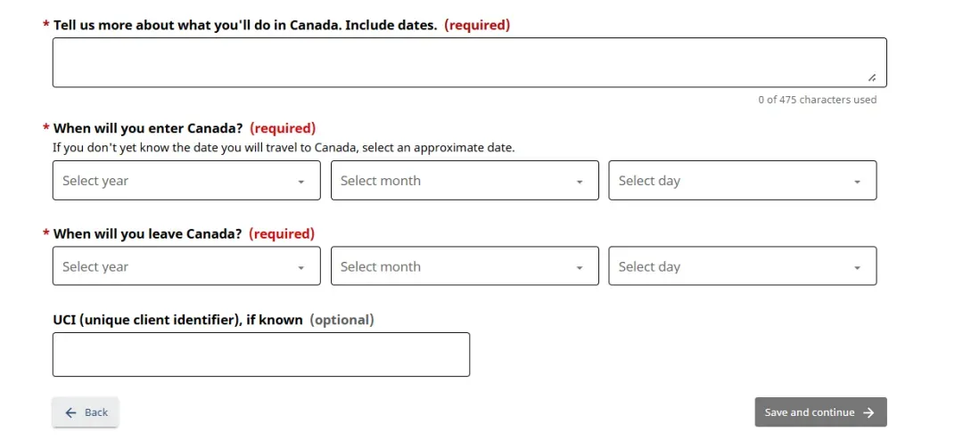Click the arrow on entry month dropdown

(x=580, y=182)
